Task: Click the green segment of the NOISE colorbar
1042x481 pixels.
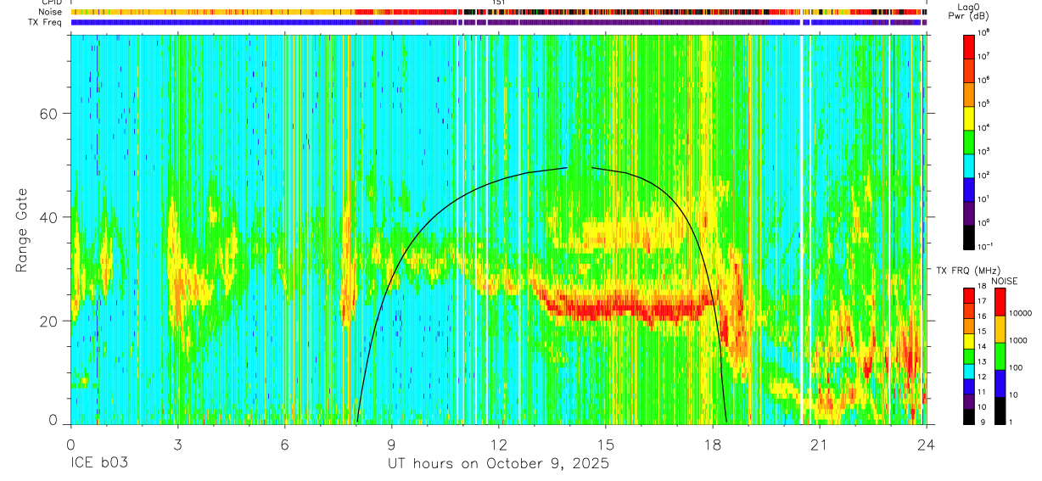Action: coord(1000,356)
